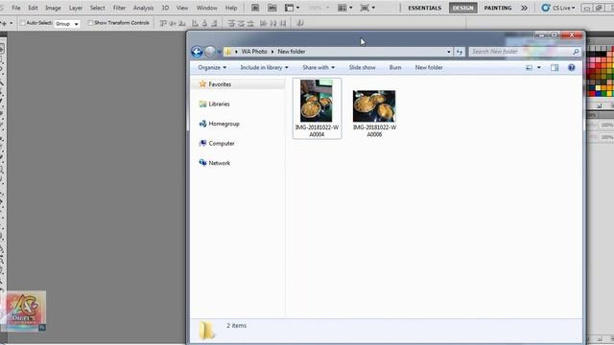This screenshot has height=345, width=614.
Task: Open the More view options arrow
Action: tap(539, 68)
